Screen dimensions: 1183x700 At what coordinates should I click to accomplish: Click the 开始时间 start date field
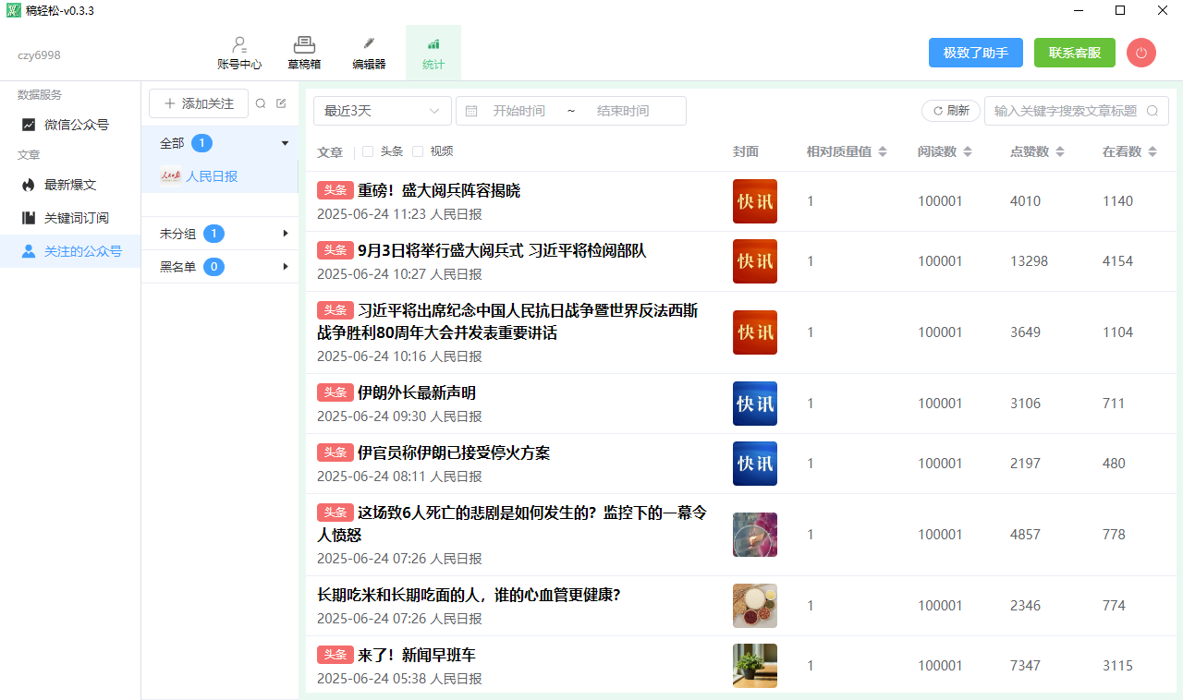coord(518,111)
